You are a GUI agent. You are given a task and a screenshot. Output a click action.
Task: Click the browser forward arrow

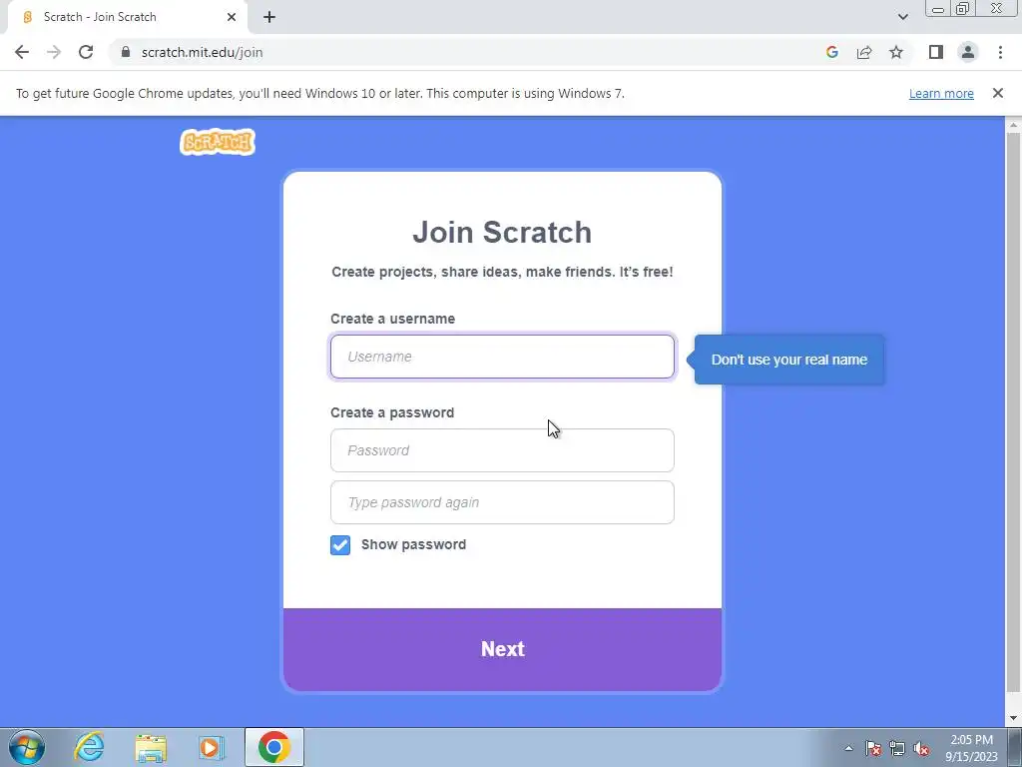pos(54,52)
